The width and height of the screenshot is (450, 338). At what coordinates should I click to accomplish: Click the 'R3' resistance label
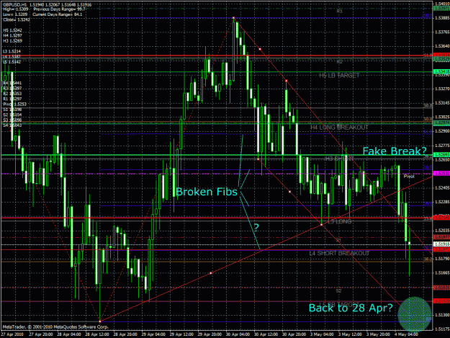click(340, 12)
